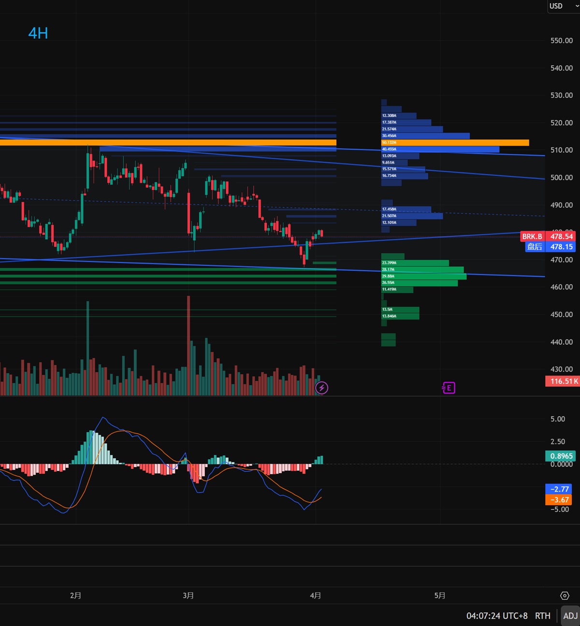This screenshot has height=626, width=580.
Task: Toggle the ADJ adjusted data button
Action: [570, 615]
